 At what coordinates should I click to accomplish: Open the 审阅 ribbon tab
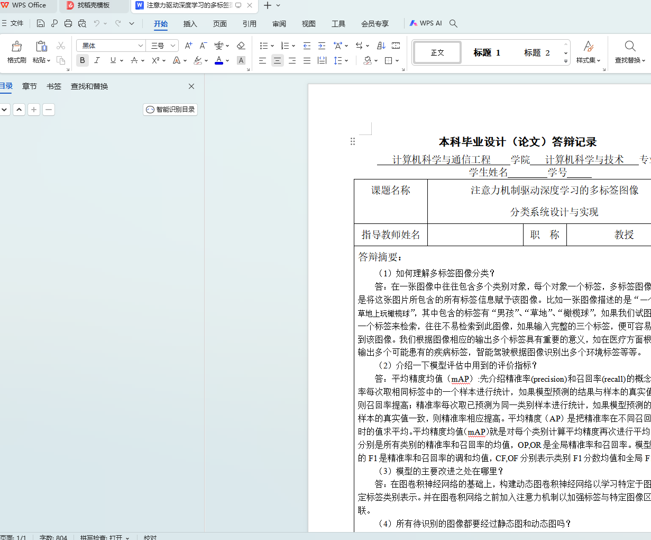point(279,24)
